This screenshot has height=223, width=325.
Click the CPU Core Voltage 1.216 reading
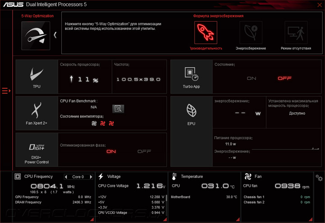(151, 186)
